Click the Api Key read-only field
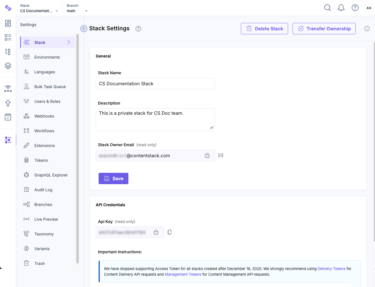Image resolution: width=375 pixels, height=287 pixels. pos(130,232)
